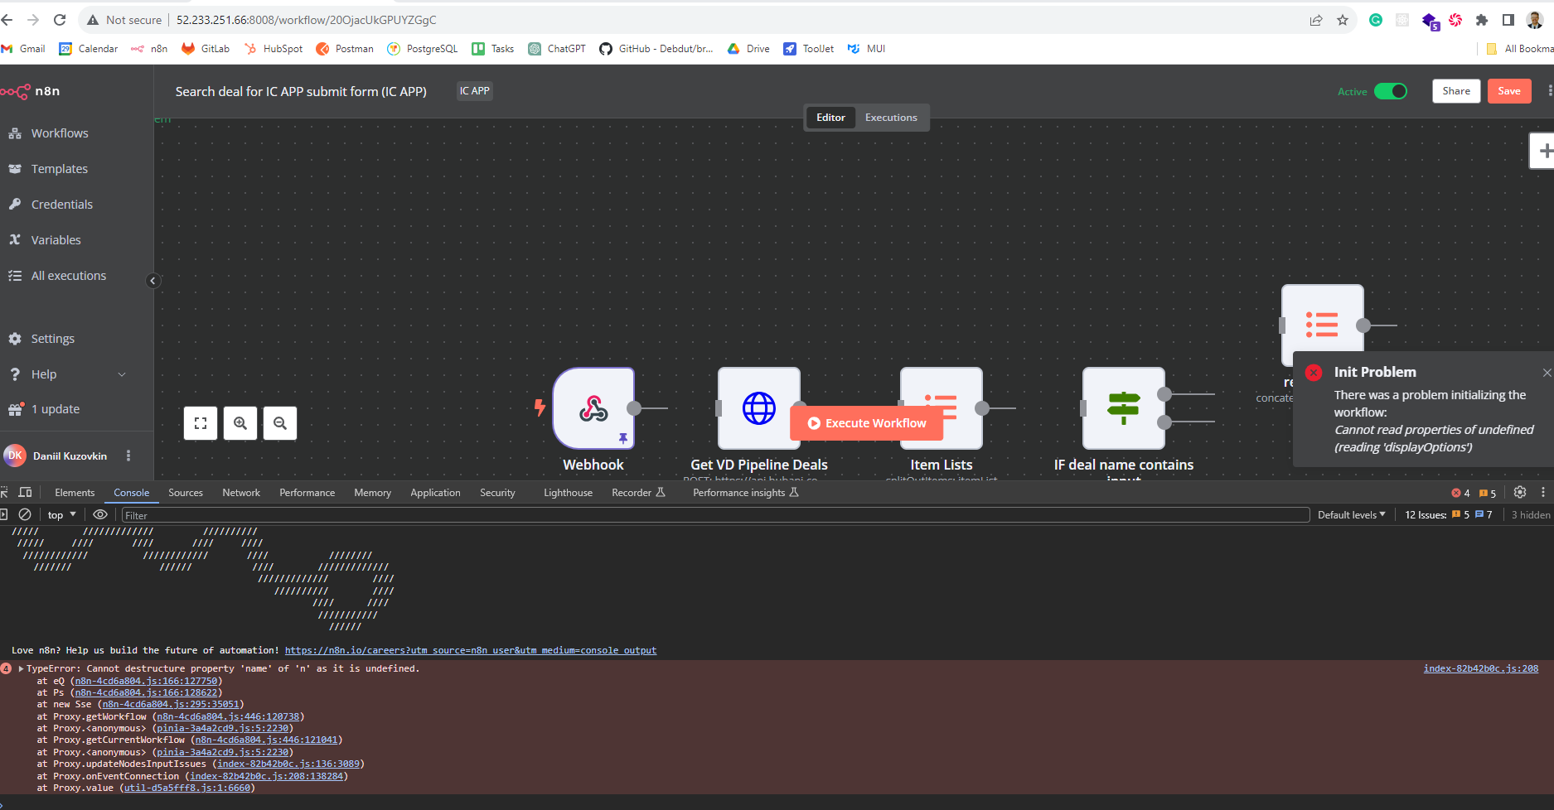Dismiss the Init Problem notification
Image resolution: width=1554 pixels, height=810 pixels.
[x=1547, y=373]
